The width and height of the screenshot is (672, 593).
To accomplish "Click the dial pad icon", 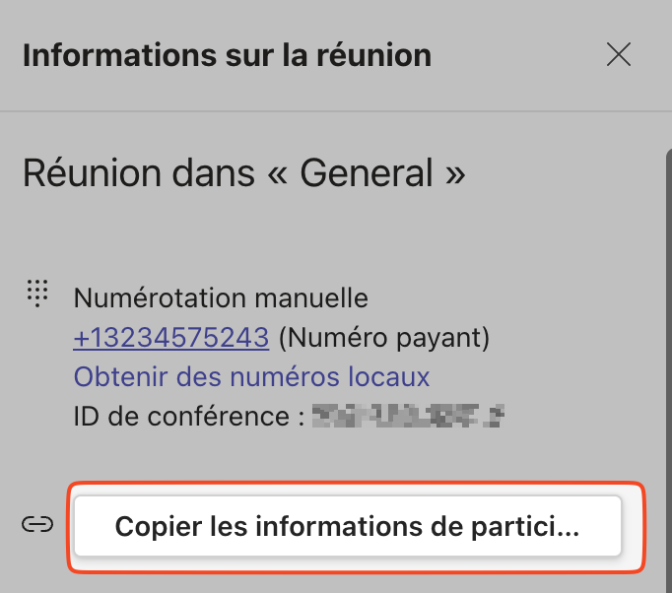I will tap(37, 292).
